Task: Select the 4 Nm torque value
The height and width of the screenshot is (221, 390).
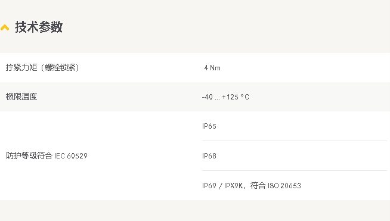Action: tap(212, 68)
